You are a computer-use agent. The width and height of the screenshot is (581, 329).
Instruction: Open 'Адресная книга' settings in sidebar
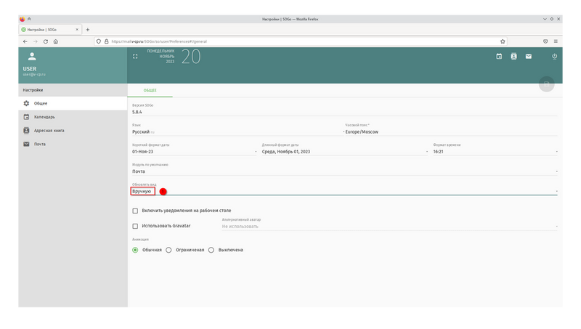click(49, 131)
